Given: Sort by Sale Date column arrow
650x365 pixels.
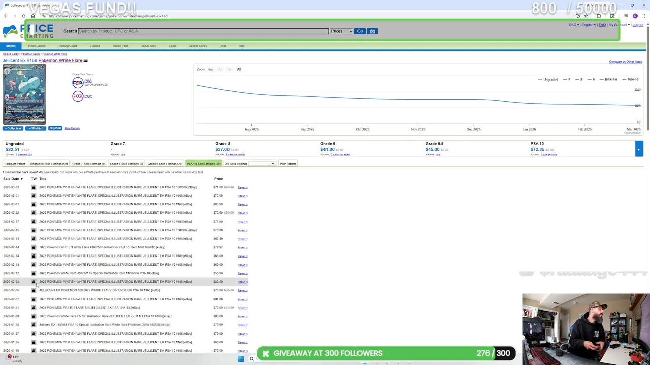Looking at the screenshot, I should click(x=21, y=179).
